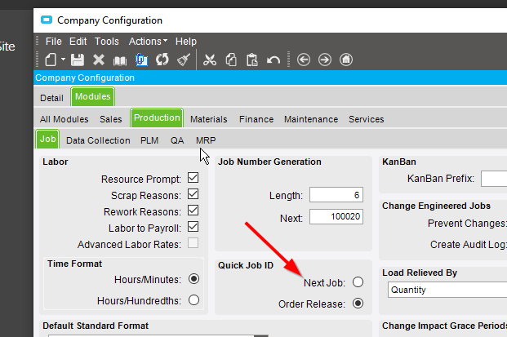Click the New document icon in toolbar

click(x=51, y=60)
